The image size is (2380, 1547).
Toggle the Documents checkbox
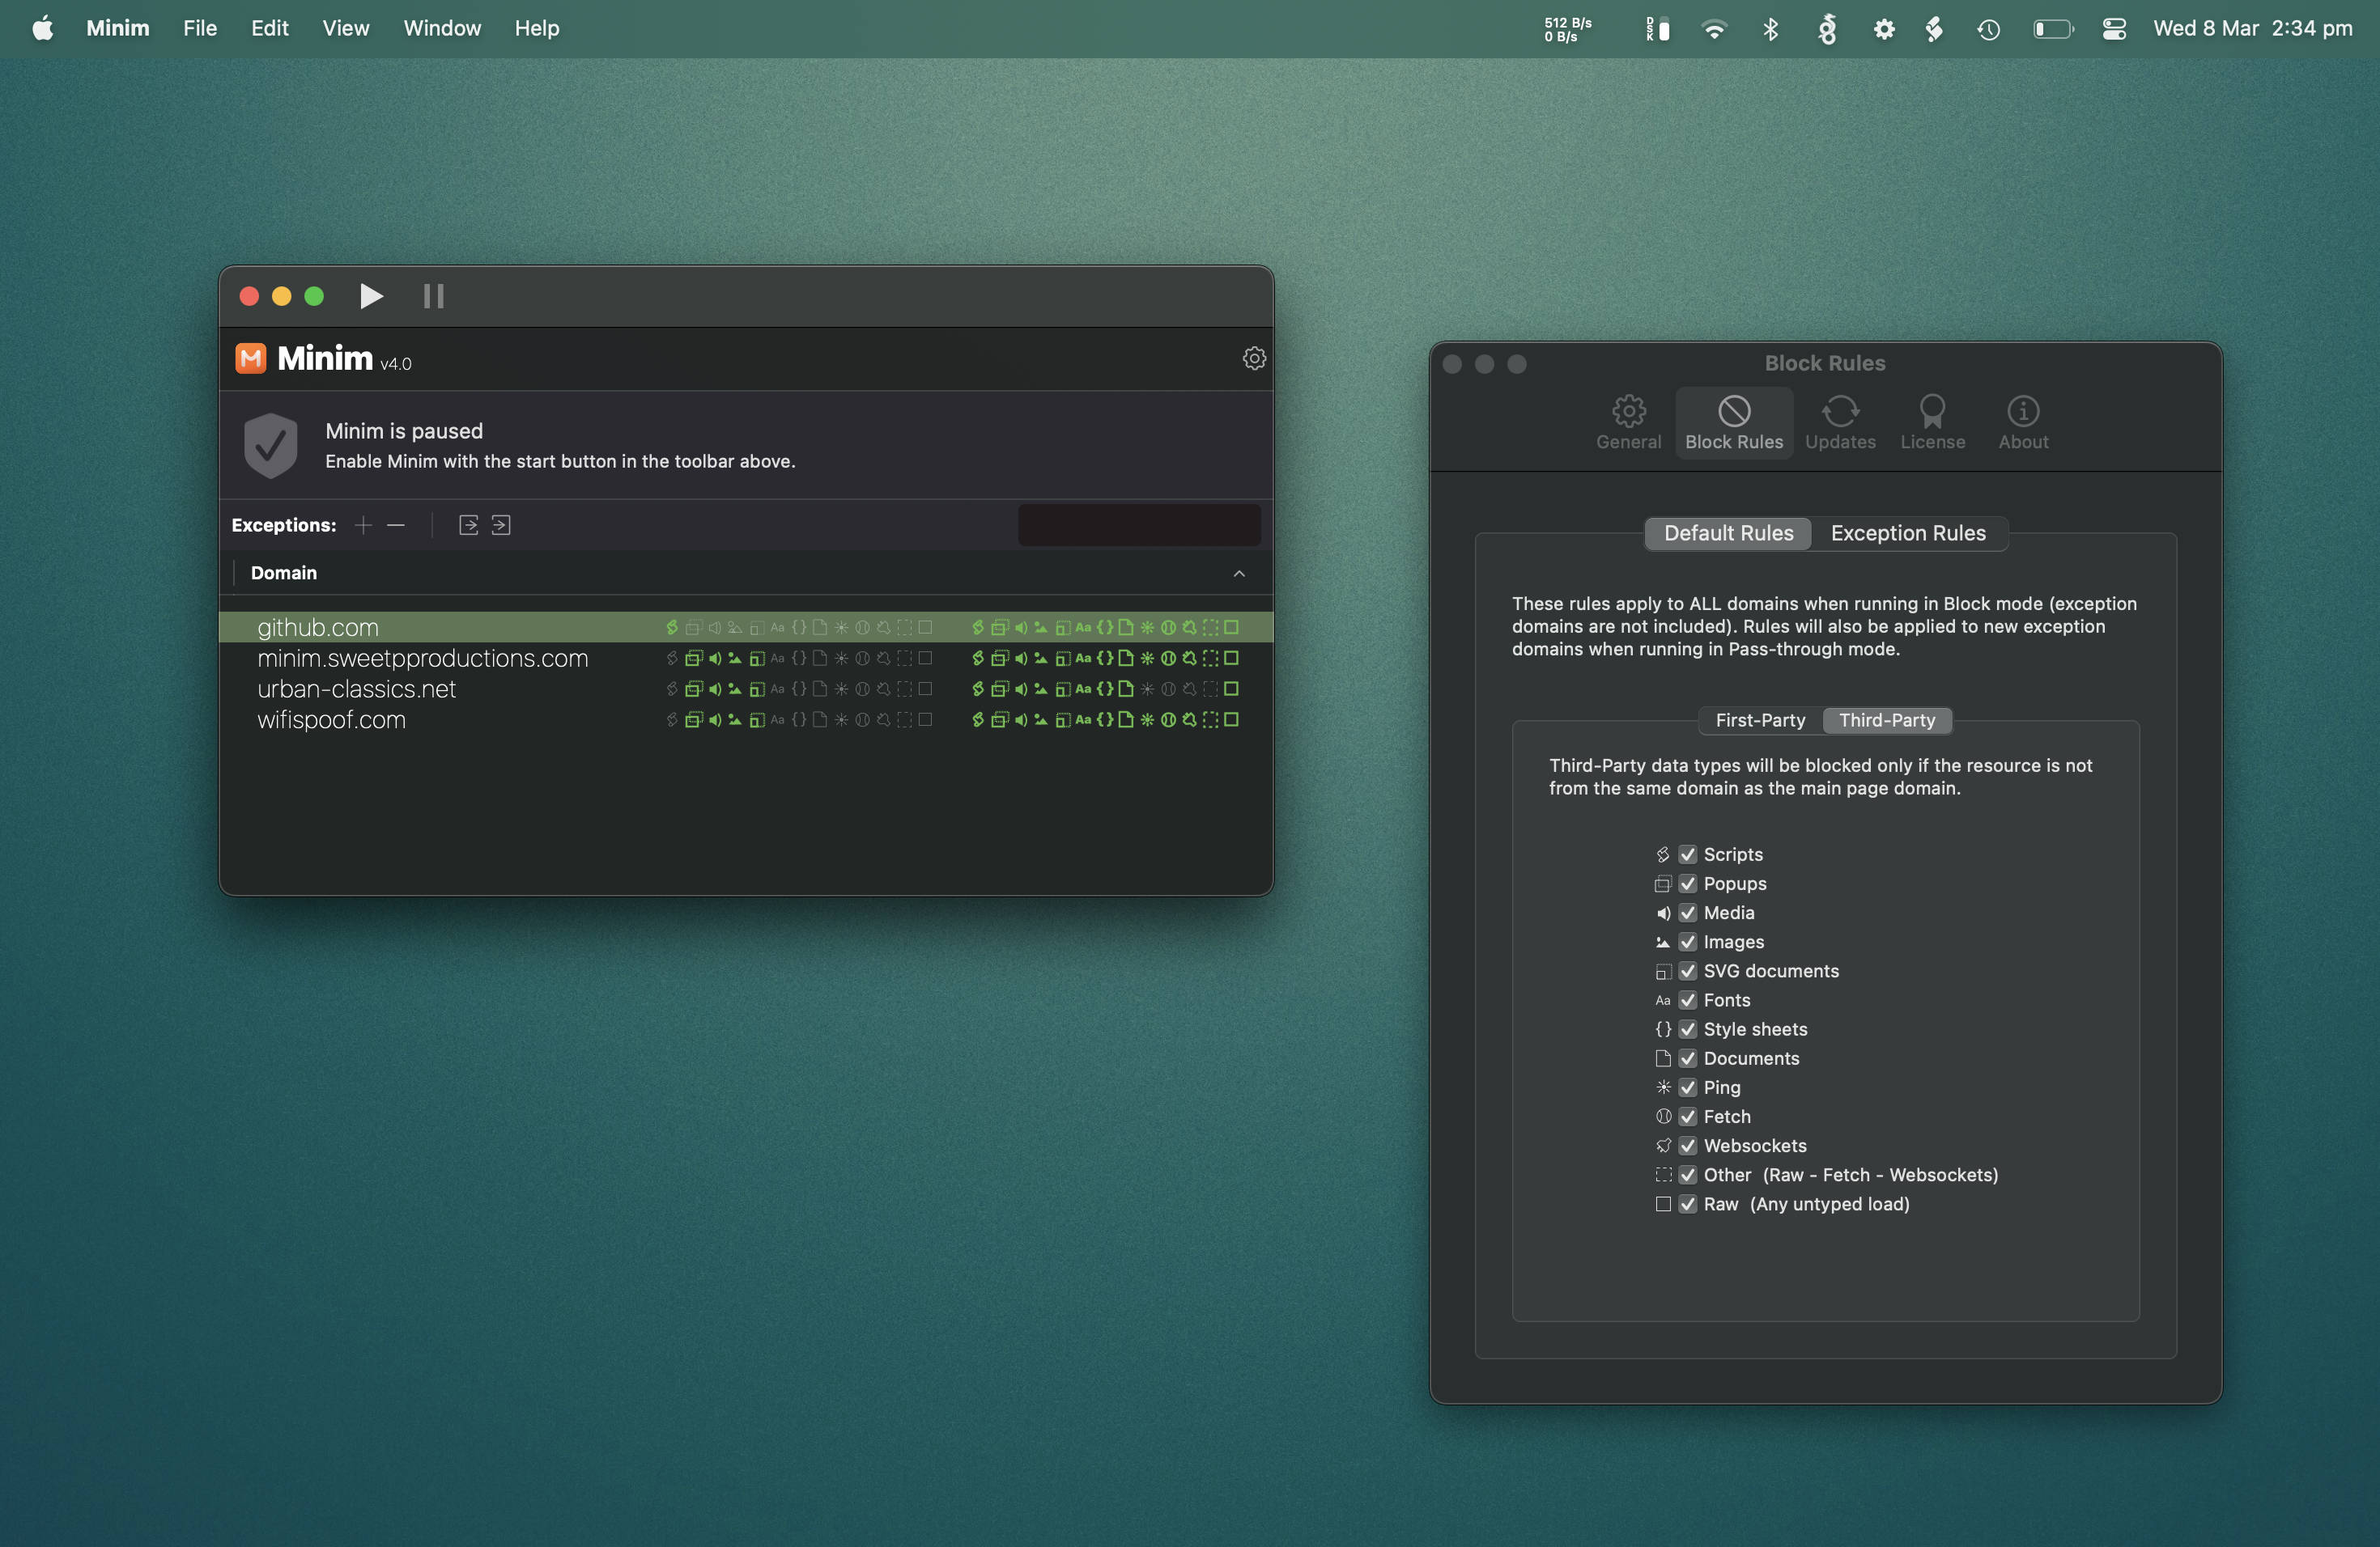[x=1688, y=1058]
